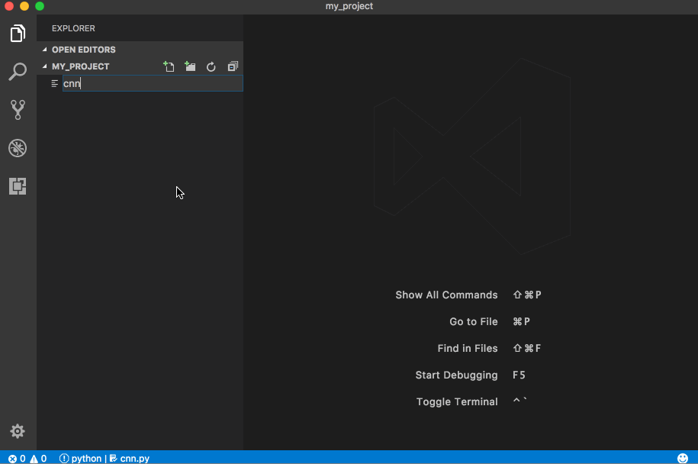This screenshot has width=698, height=464.
Task: Refresh the MY_PROJECT explorer
Action: (x=211, y=67)
